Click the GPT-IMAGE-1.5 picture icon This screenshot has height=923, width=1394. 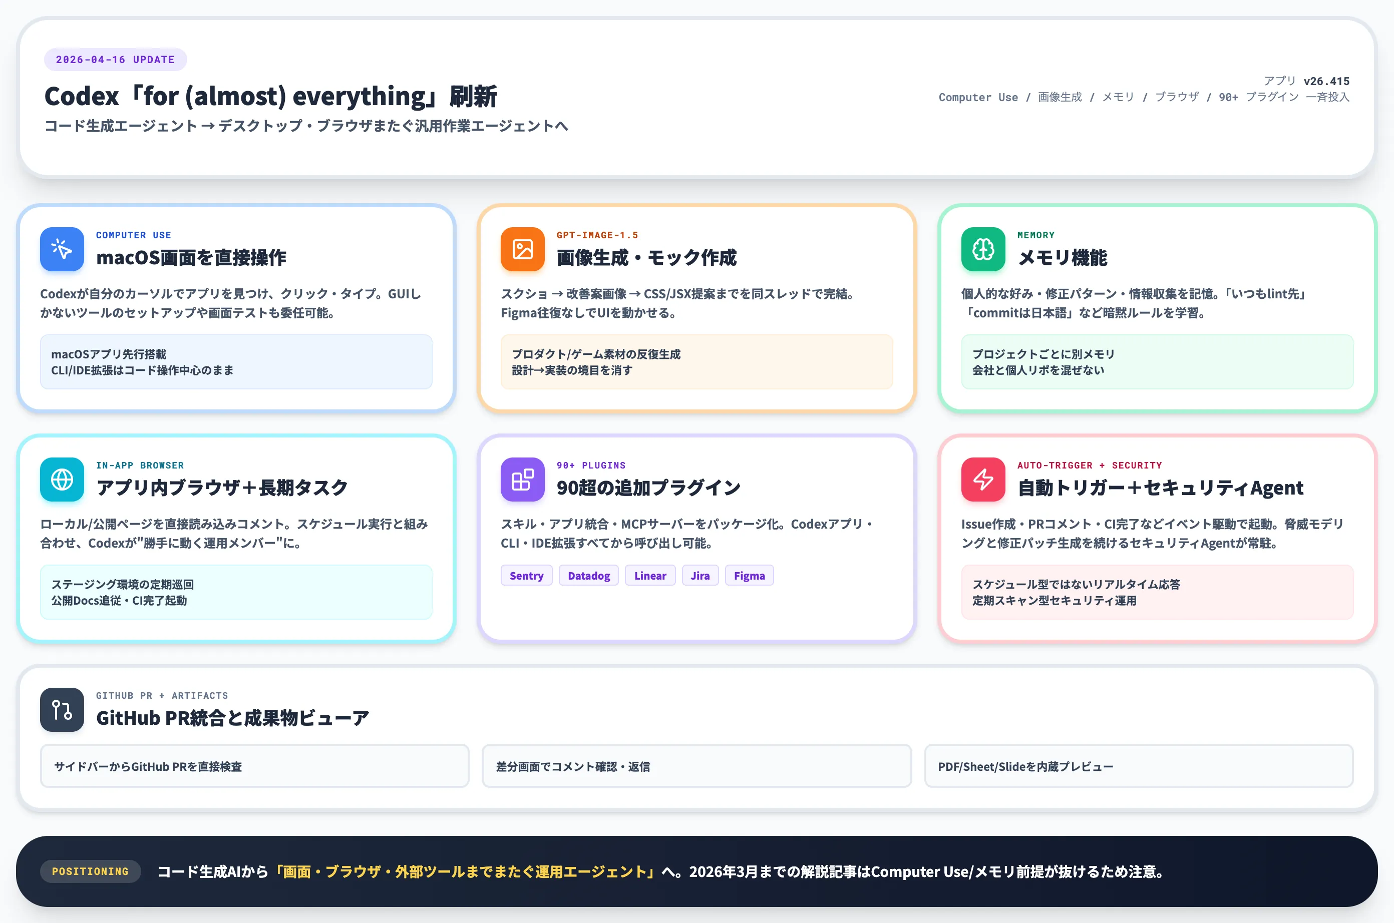click(522, 250)
